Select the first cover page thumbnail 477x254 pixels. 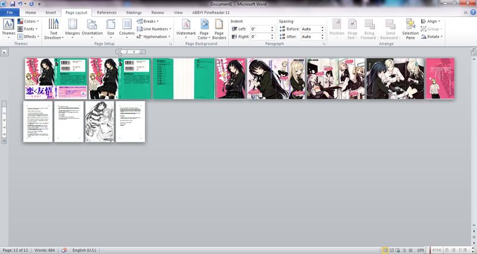coord(55,79)
